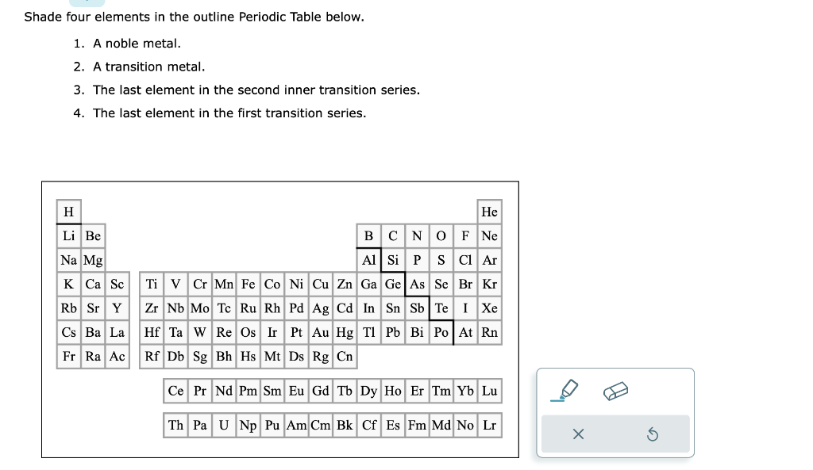Shade uranium (U) in the actinide row
This screenshot has height=470, width=813.
pos(224,425)
